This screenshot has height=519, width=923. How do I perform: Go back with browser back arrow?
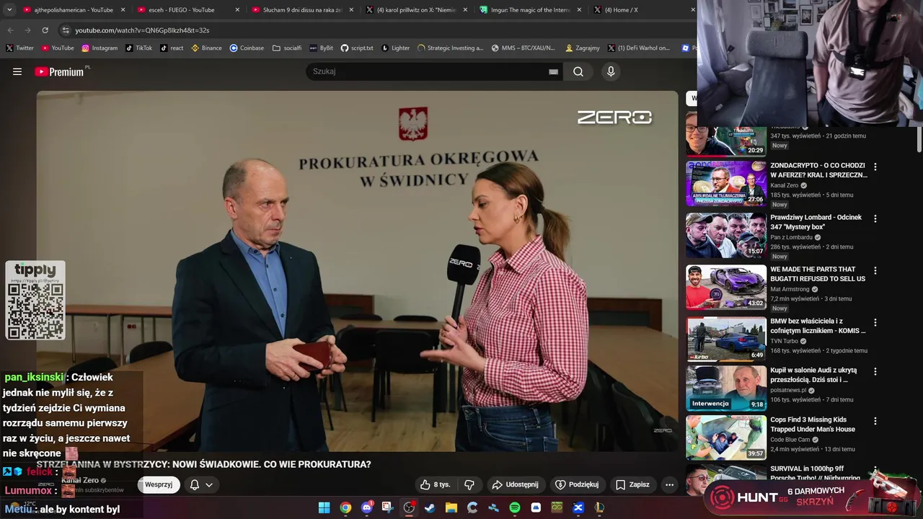[10, 30]
